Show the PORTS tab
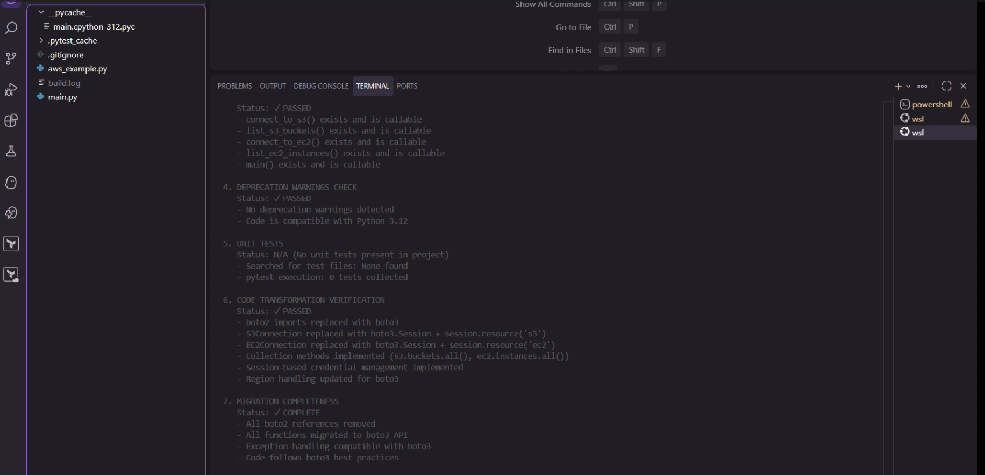 (407, 86)
